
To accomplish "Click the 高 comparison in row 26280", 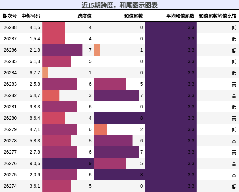I will tap(234, 118).
